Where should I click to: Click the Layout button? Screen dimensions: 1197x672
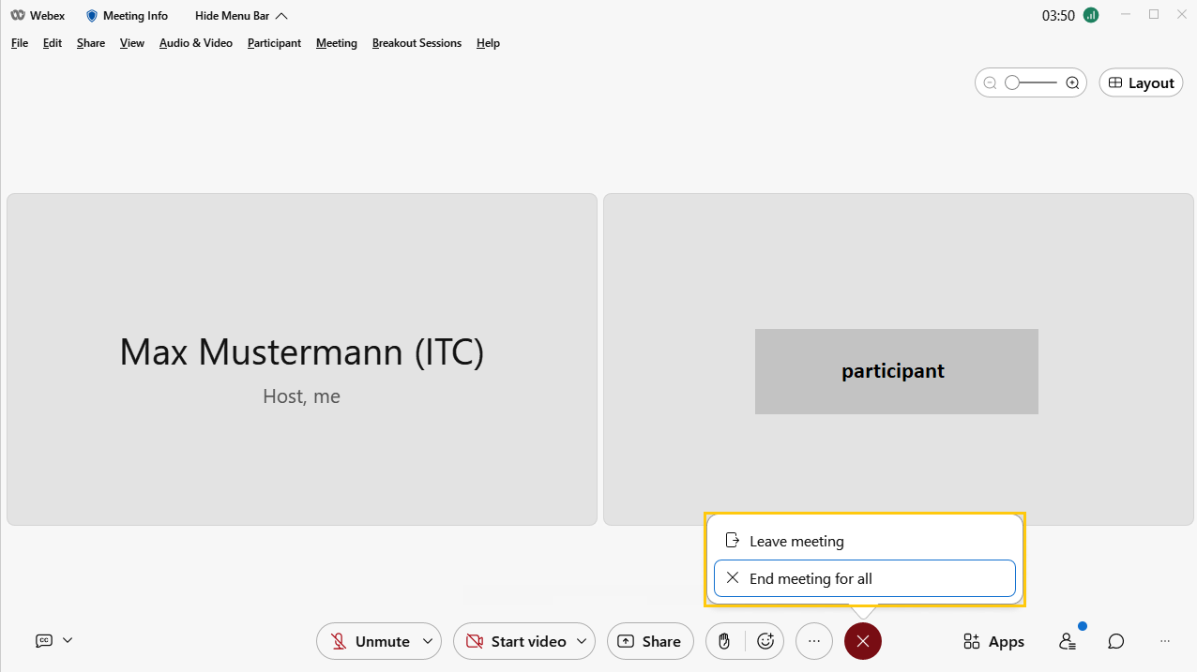(x=1141, y=82)
